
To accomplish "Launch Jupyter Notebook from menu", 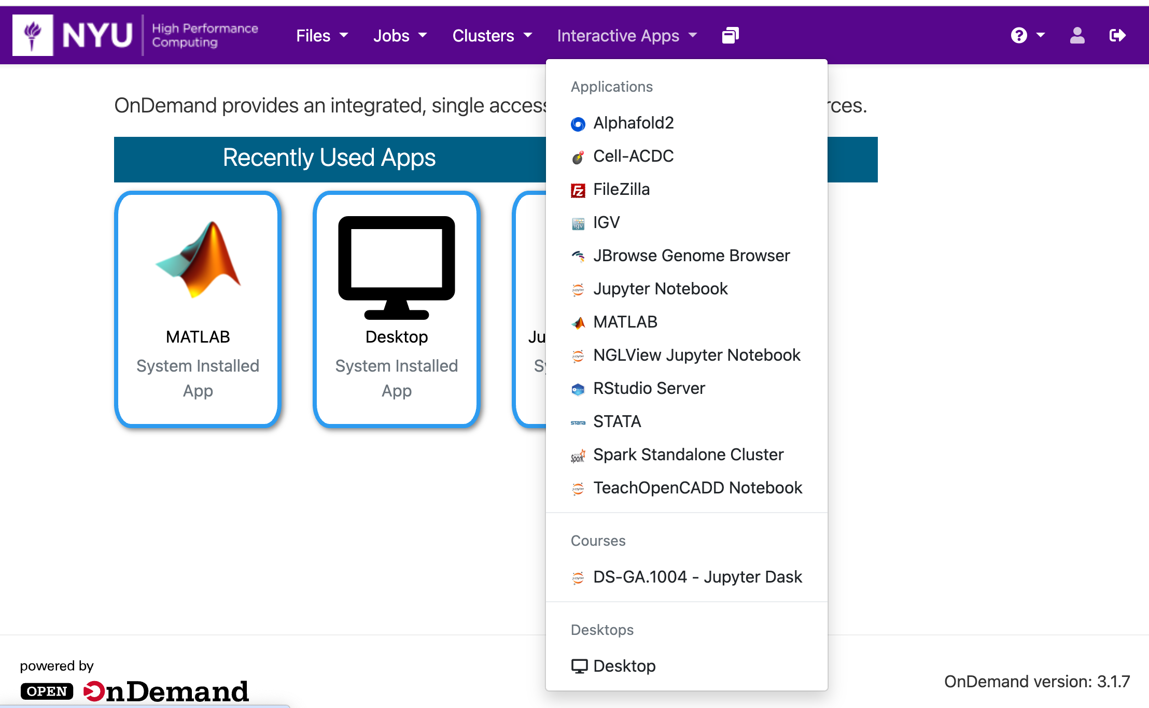I will [x=686, y=289].
